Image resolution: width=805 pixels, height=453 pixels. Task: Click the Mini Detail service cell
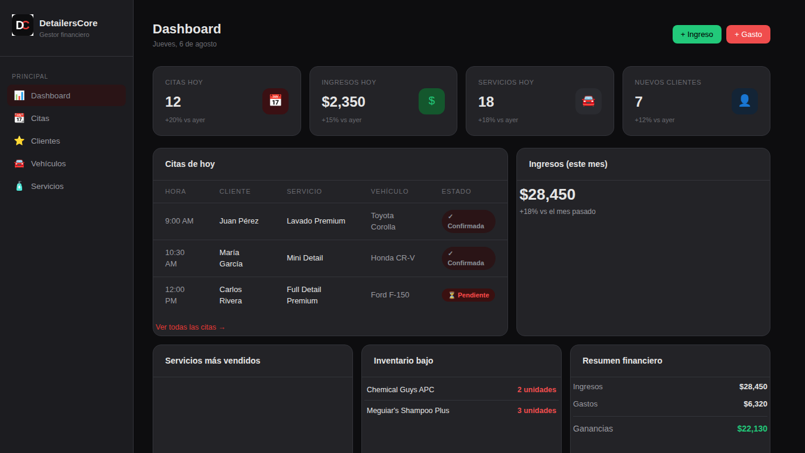[x=305, y=258]
